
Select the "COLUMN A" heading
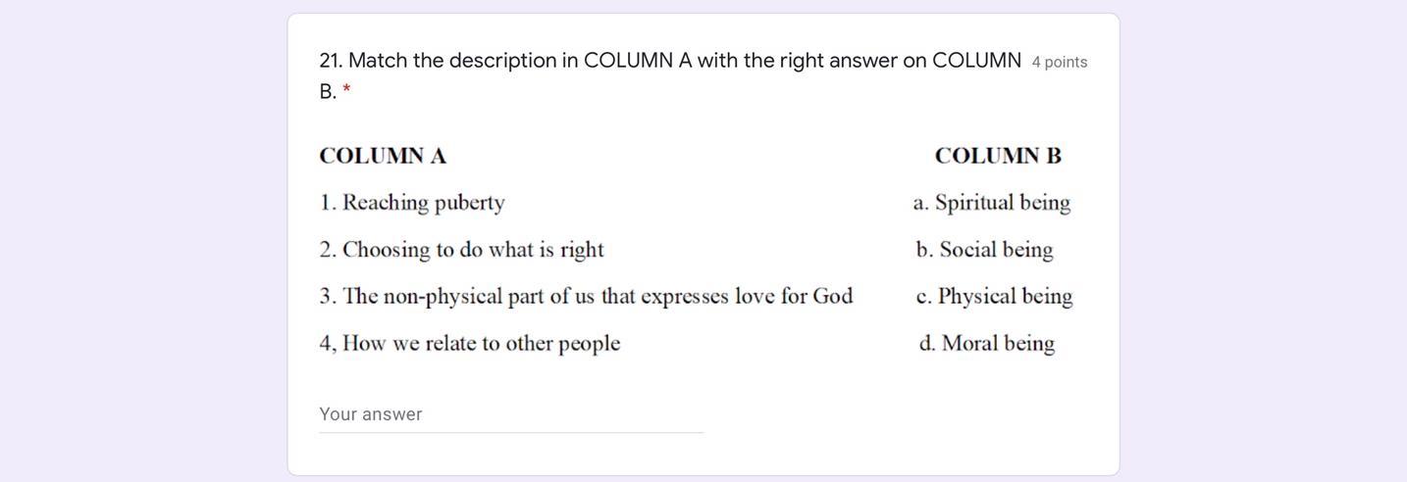pyautogui.click(x=383, y=156)
